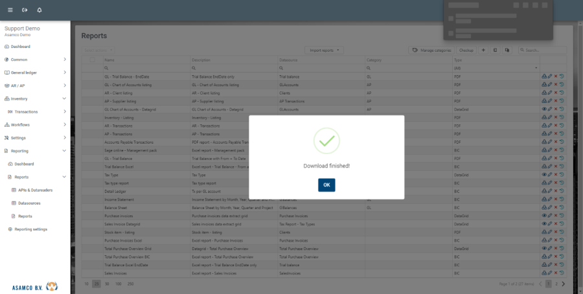Click the edit pencil icon for AR - Client listing
The image size is (583, 294).
[x=550, y=93]
